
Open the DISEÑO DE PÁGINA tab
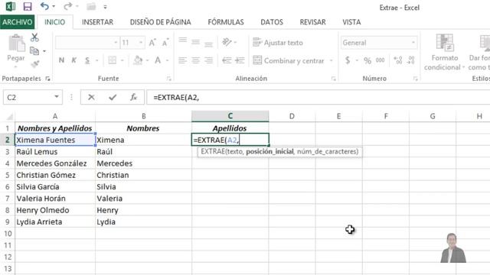(160, 22)
